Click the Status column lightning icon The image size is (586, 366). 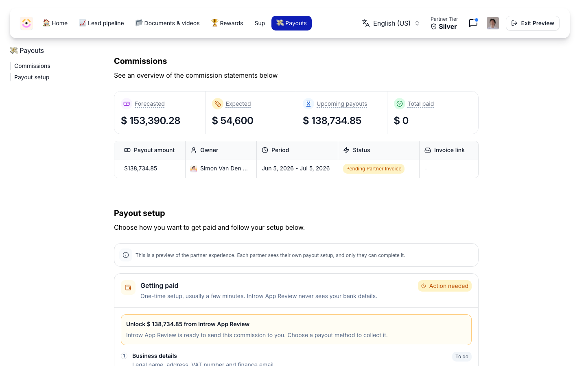[346, 150]
